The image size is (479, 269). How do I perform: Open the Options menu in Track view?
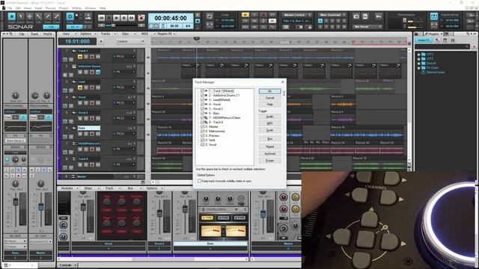(87, 34)
